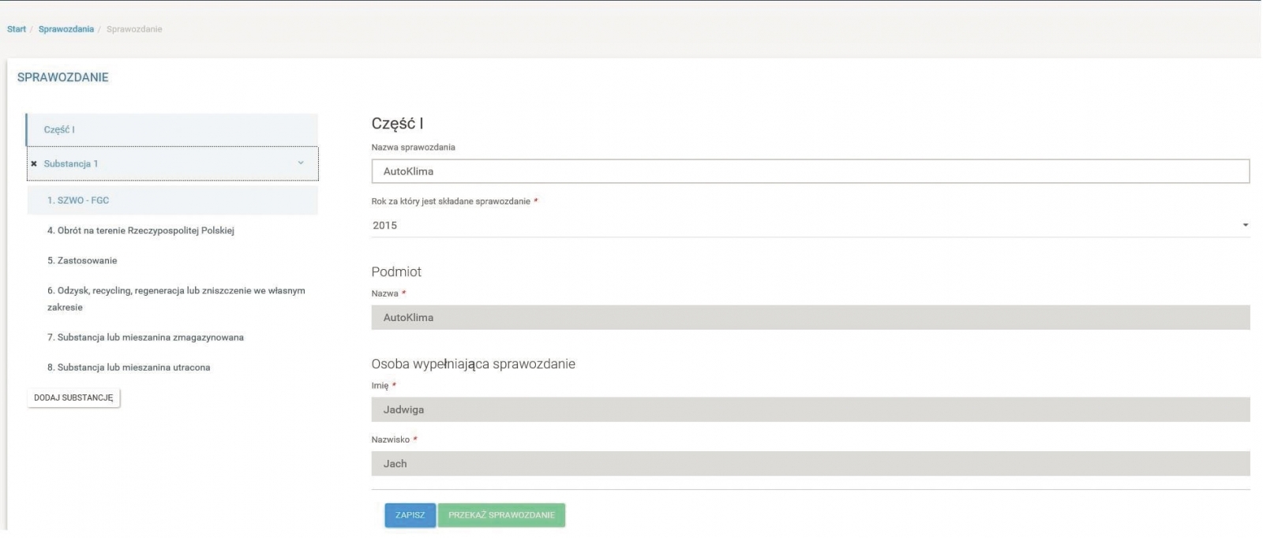
Task: Click the Podmiot Nazwa field
Action: tap(810, 318)
